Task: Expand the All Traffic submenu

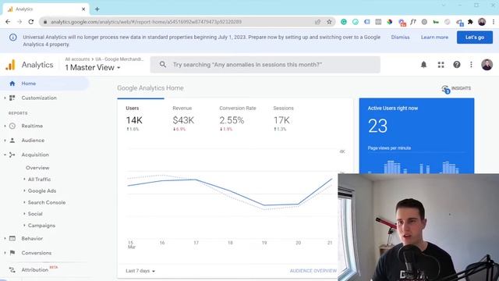Action: pyautogui.click(x=24, y=179)
